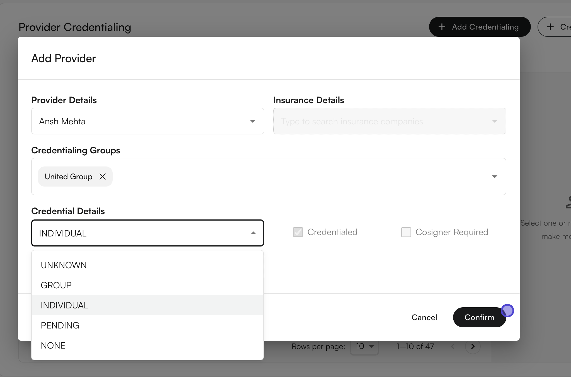Enable the Cosigner Required checkbox
This screenshot has width=571, height=377.
pos(406,232)
